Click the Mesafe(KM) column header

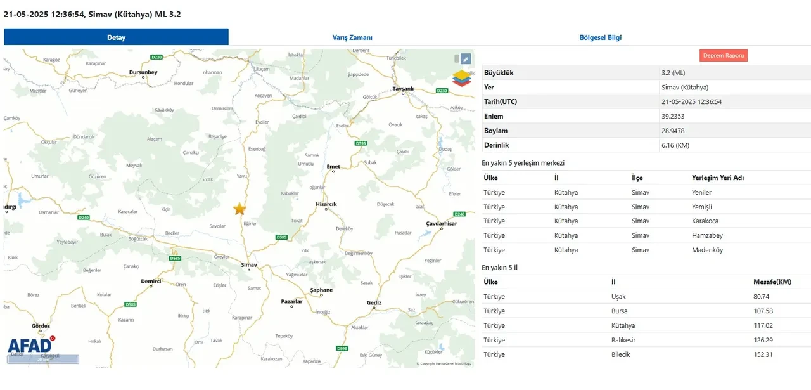point(772,282)
